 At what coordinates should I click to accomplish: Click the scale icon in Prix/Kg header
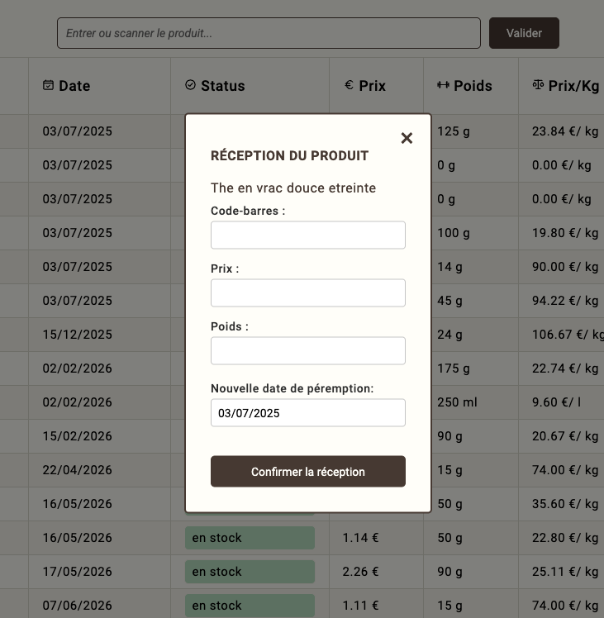[539, 85]
